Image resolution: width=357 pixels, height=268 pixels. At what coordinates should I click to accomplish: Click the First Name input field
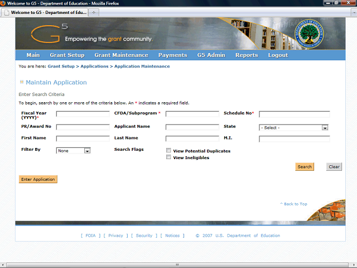pyautogui.click(x=83, y=138)
